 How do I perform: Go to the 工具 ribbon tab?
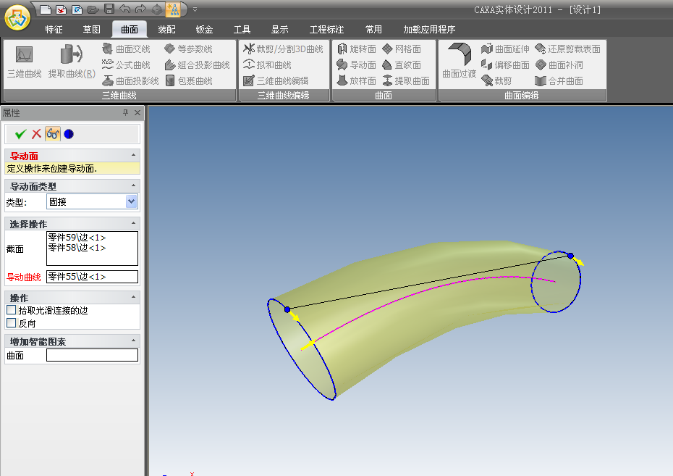click(x=242, y=29)
